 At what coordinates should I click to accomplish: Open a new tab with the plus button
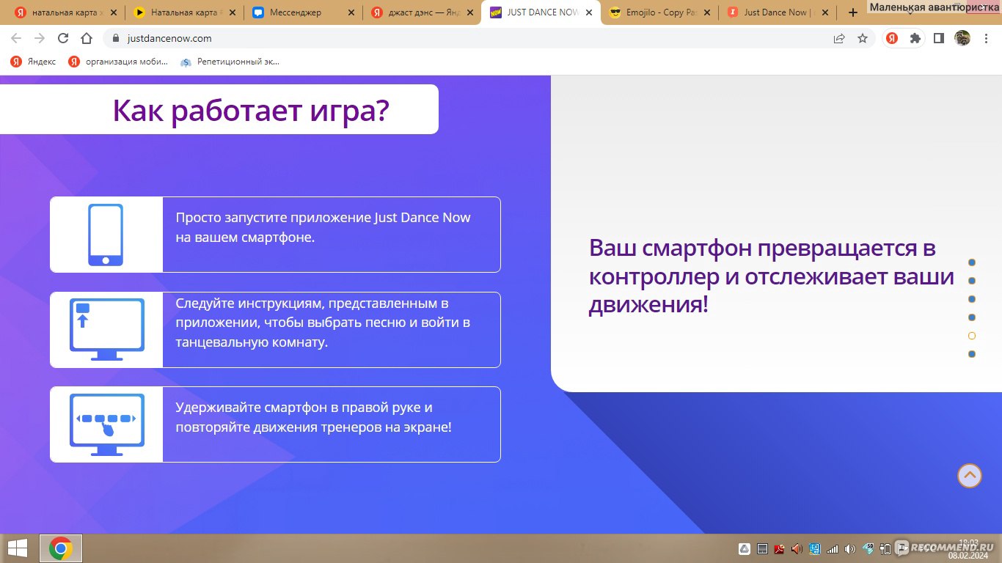pyautogui.click(x=852, y=12)
